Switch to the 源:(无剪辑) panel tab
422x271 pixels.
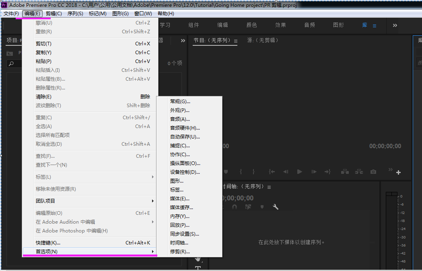263,40
